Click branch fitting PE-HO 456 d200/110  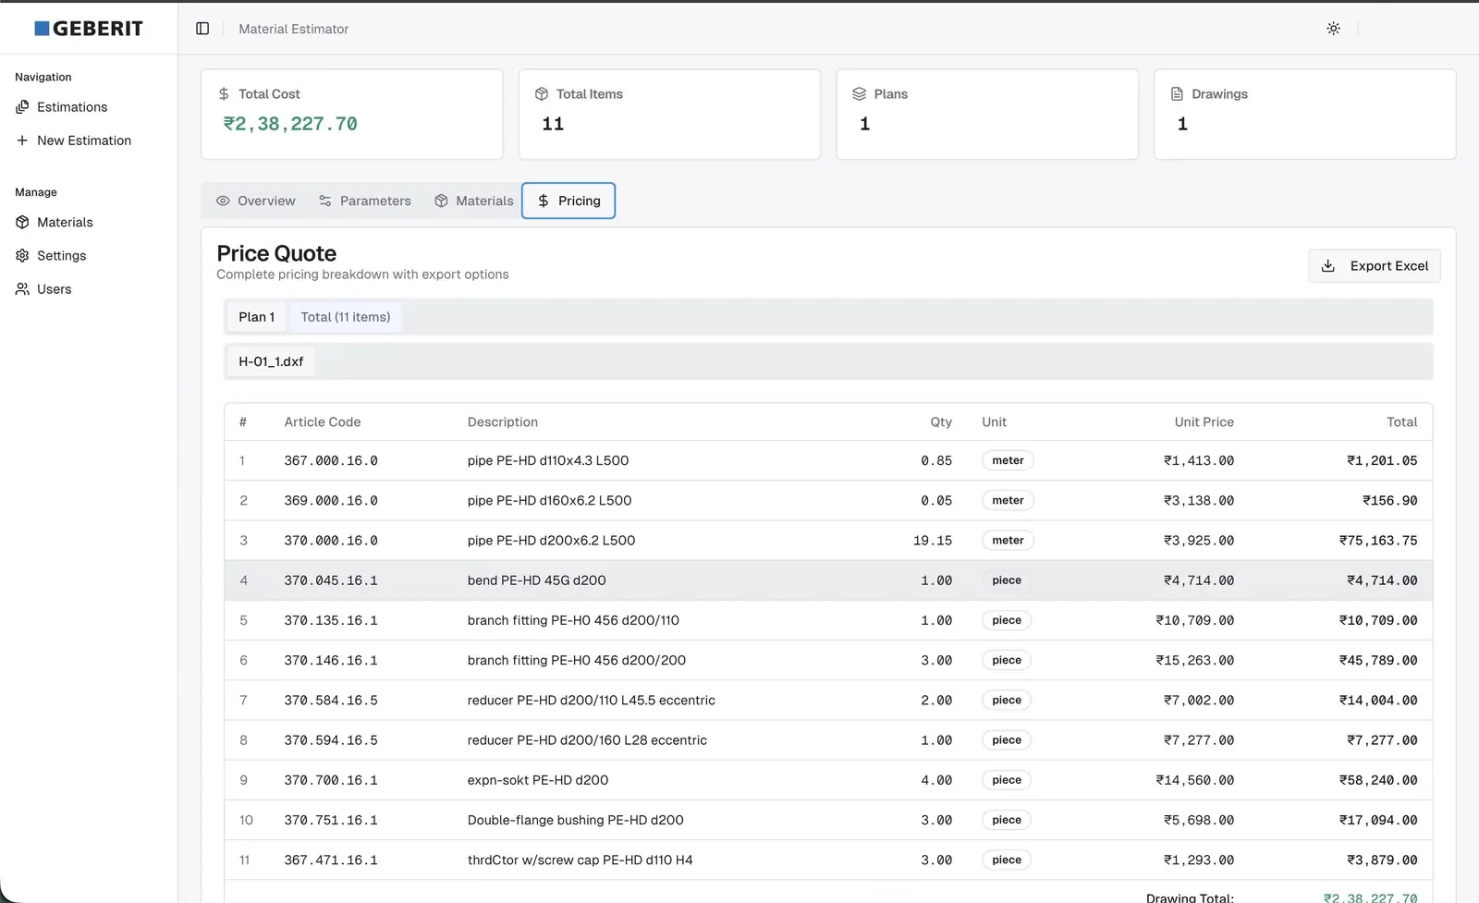pos(573,620)
